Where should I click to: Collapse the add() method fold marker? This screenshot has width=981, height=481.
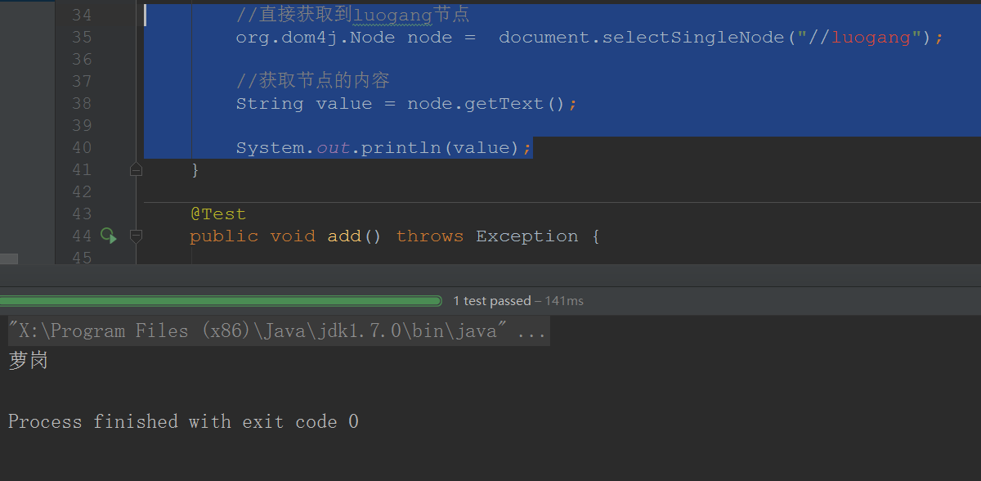137,236
